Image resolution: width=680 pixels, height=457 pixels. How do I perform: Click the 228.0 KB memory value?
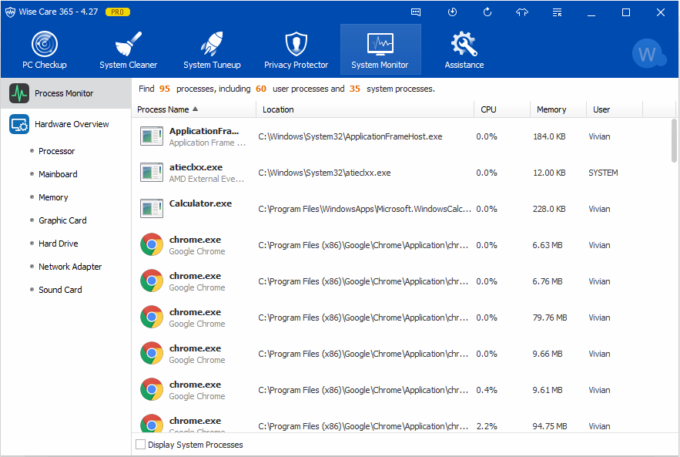[x=549, y=209]
